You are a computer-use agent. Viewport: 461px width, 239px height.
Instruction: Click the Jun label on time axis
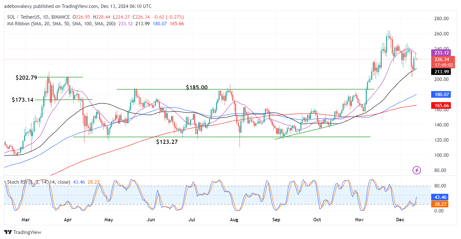point(151,219)
